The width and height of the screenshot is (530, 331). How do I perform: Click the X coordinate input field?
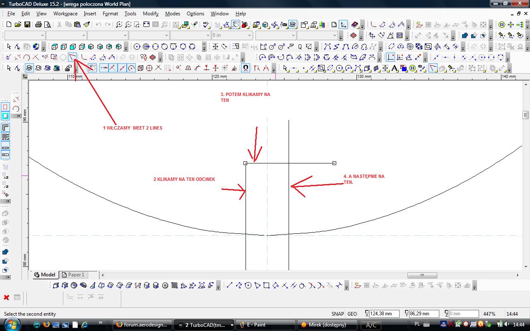[384, 314]
